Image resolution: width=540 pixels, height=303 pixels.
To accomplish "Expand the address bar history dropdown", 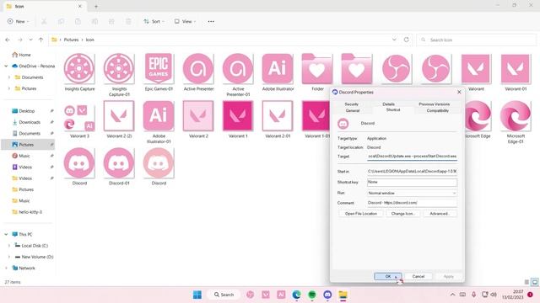I will [x=394, y=40].
